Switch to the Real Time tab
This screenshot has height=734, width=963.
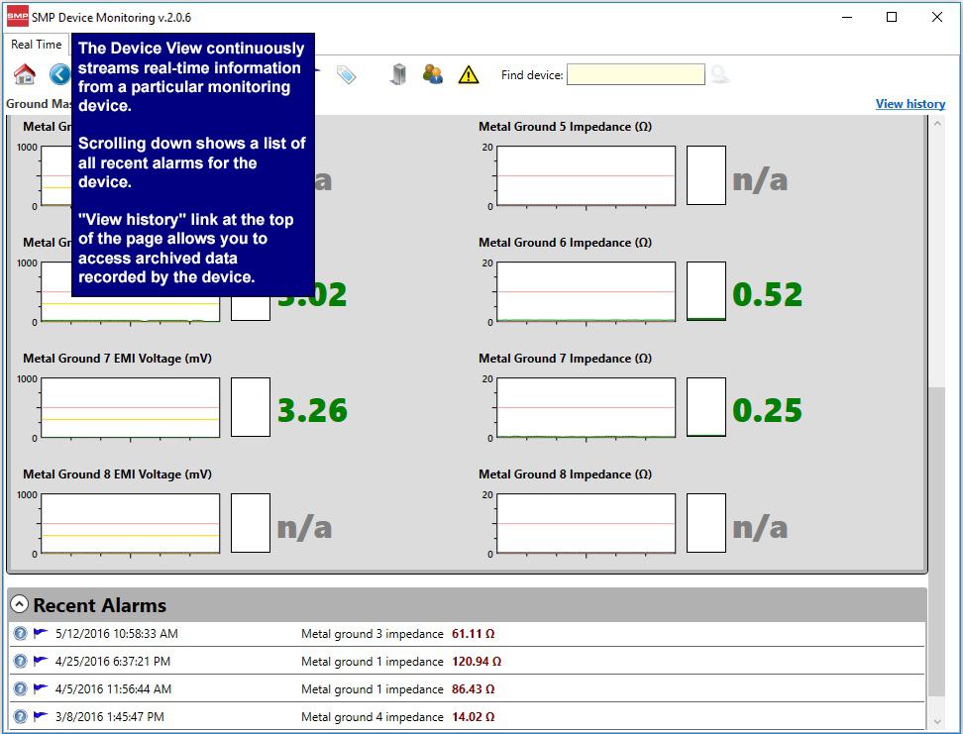(x=37, y=45)
